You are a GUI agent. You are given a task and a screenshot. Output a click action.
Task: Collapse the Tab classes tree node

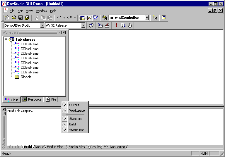(x=6, y=39)
